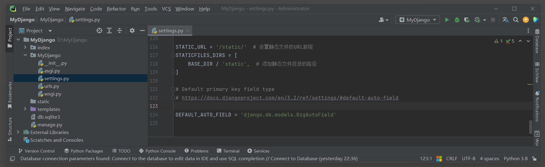Open dropdown arrow next to profiler icon
Viewport: 545px width, 167px height.
(485, 20)
